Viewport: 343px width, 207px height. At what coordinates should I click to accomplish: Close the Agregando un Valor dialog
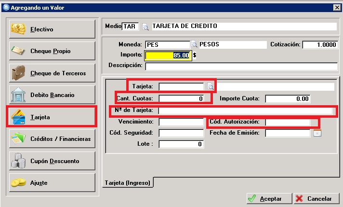pos(336,7)
